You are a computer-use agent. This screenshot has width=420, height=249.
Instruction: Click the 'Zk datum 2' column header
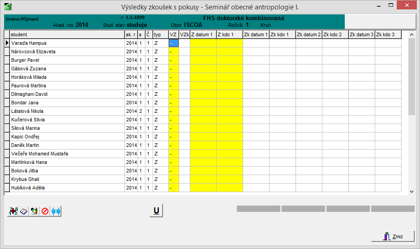[309, 34]
